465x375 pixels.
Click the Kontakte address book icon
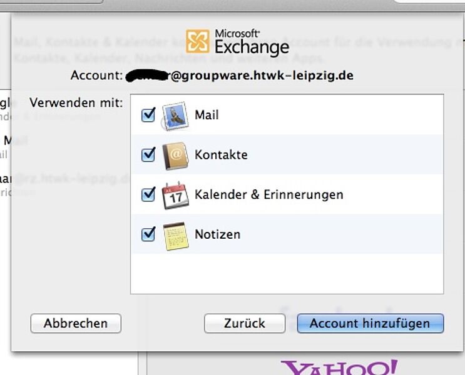175,156
